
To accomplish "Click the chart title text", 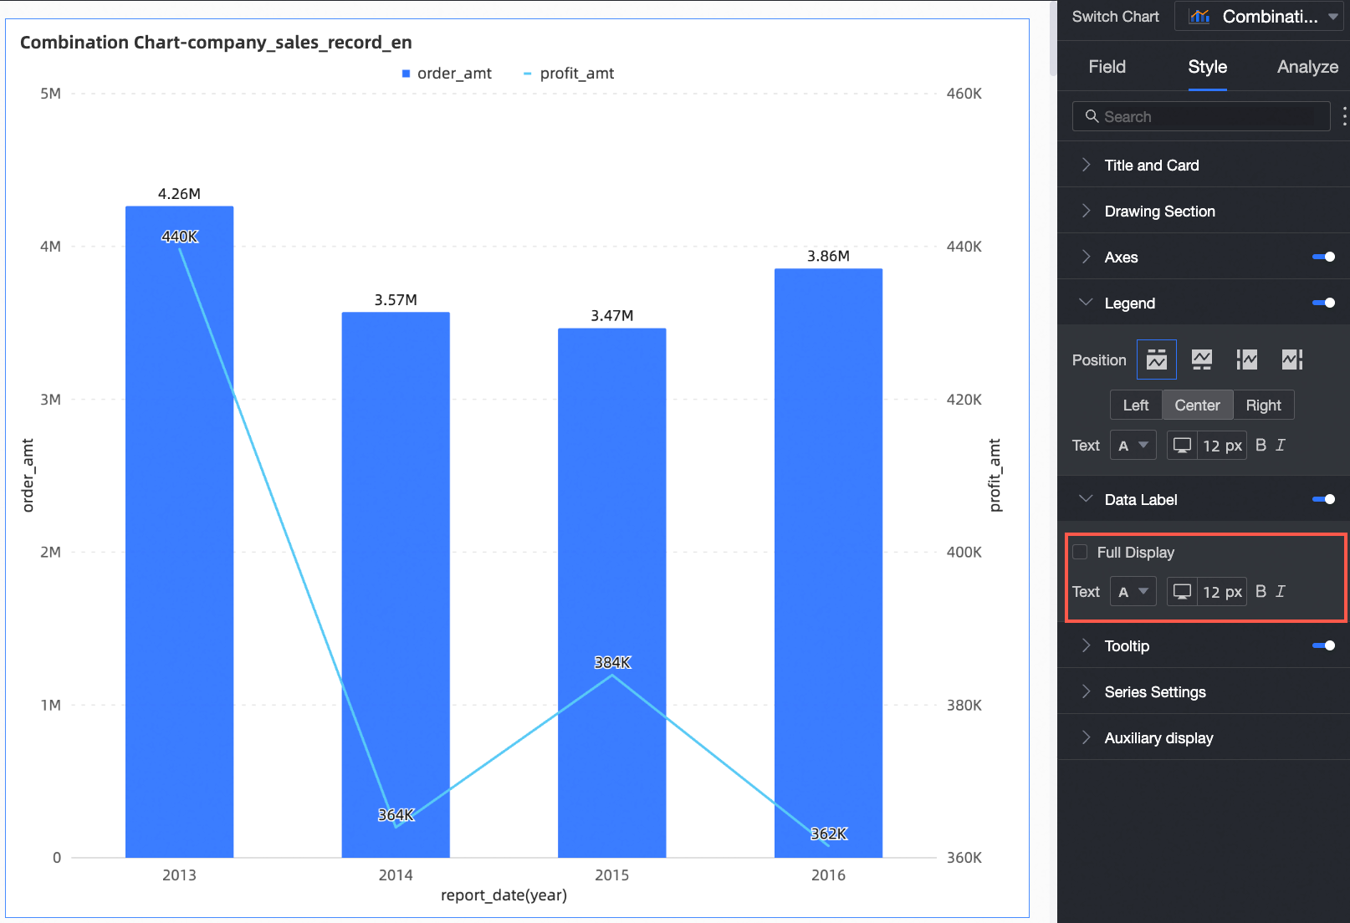I will coord(216,43).
